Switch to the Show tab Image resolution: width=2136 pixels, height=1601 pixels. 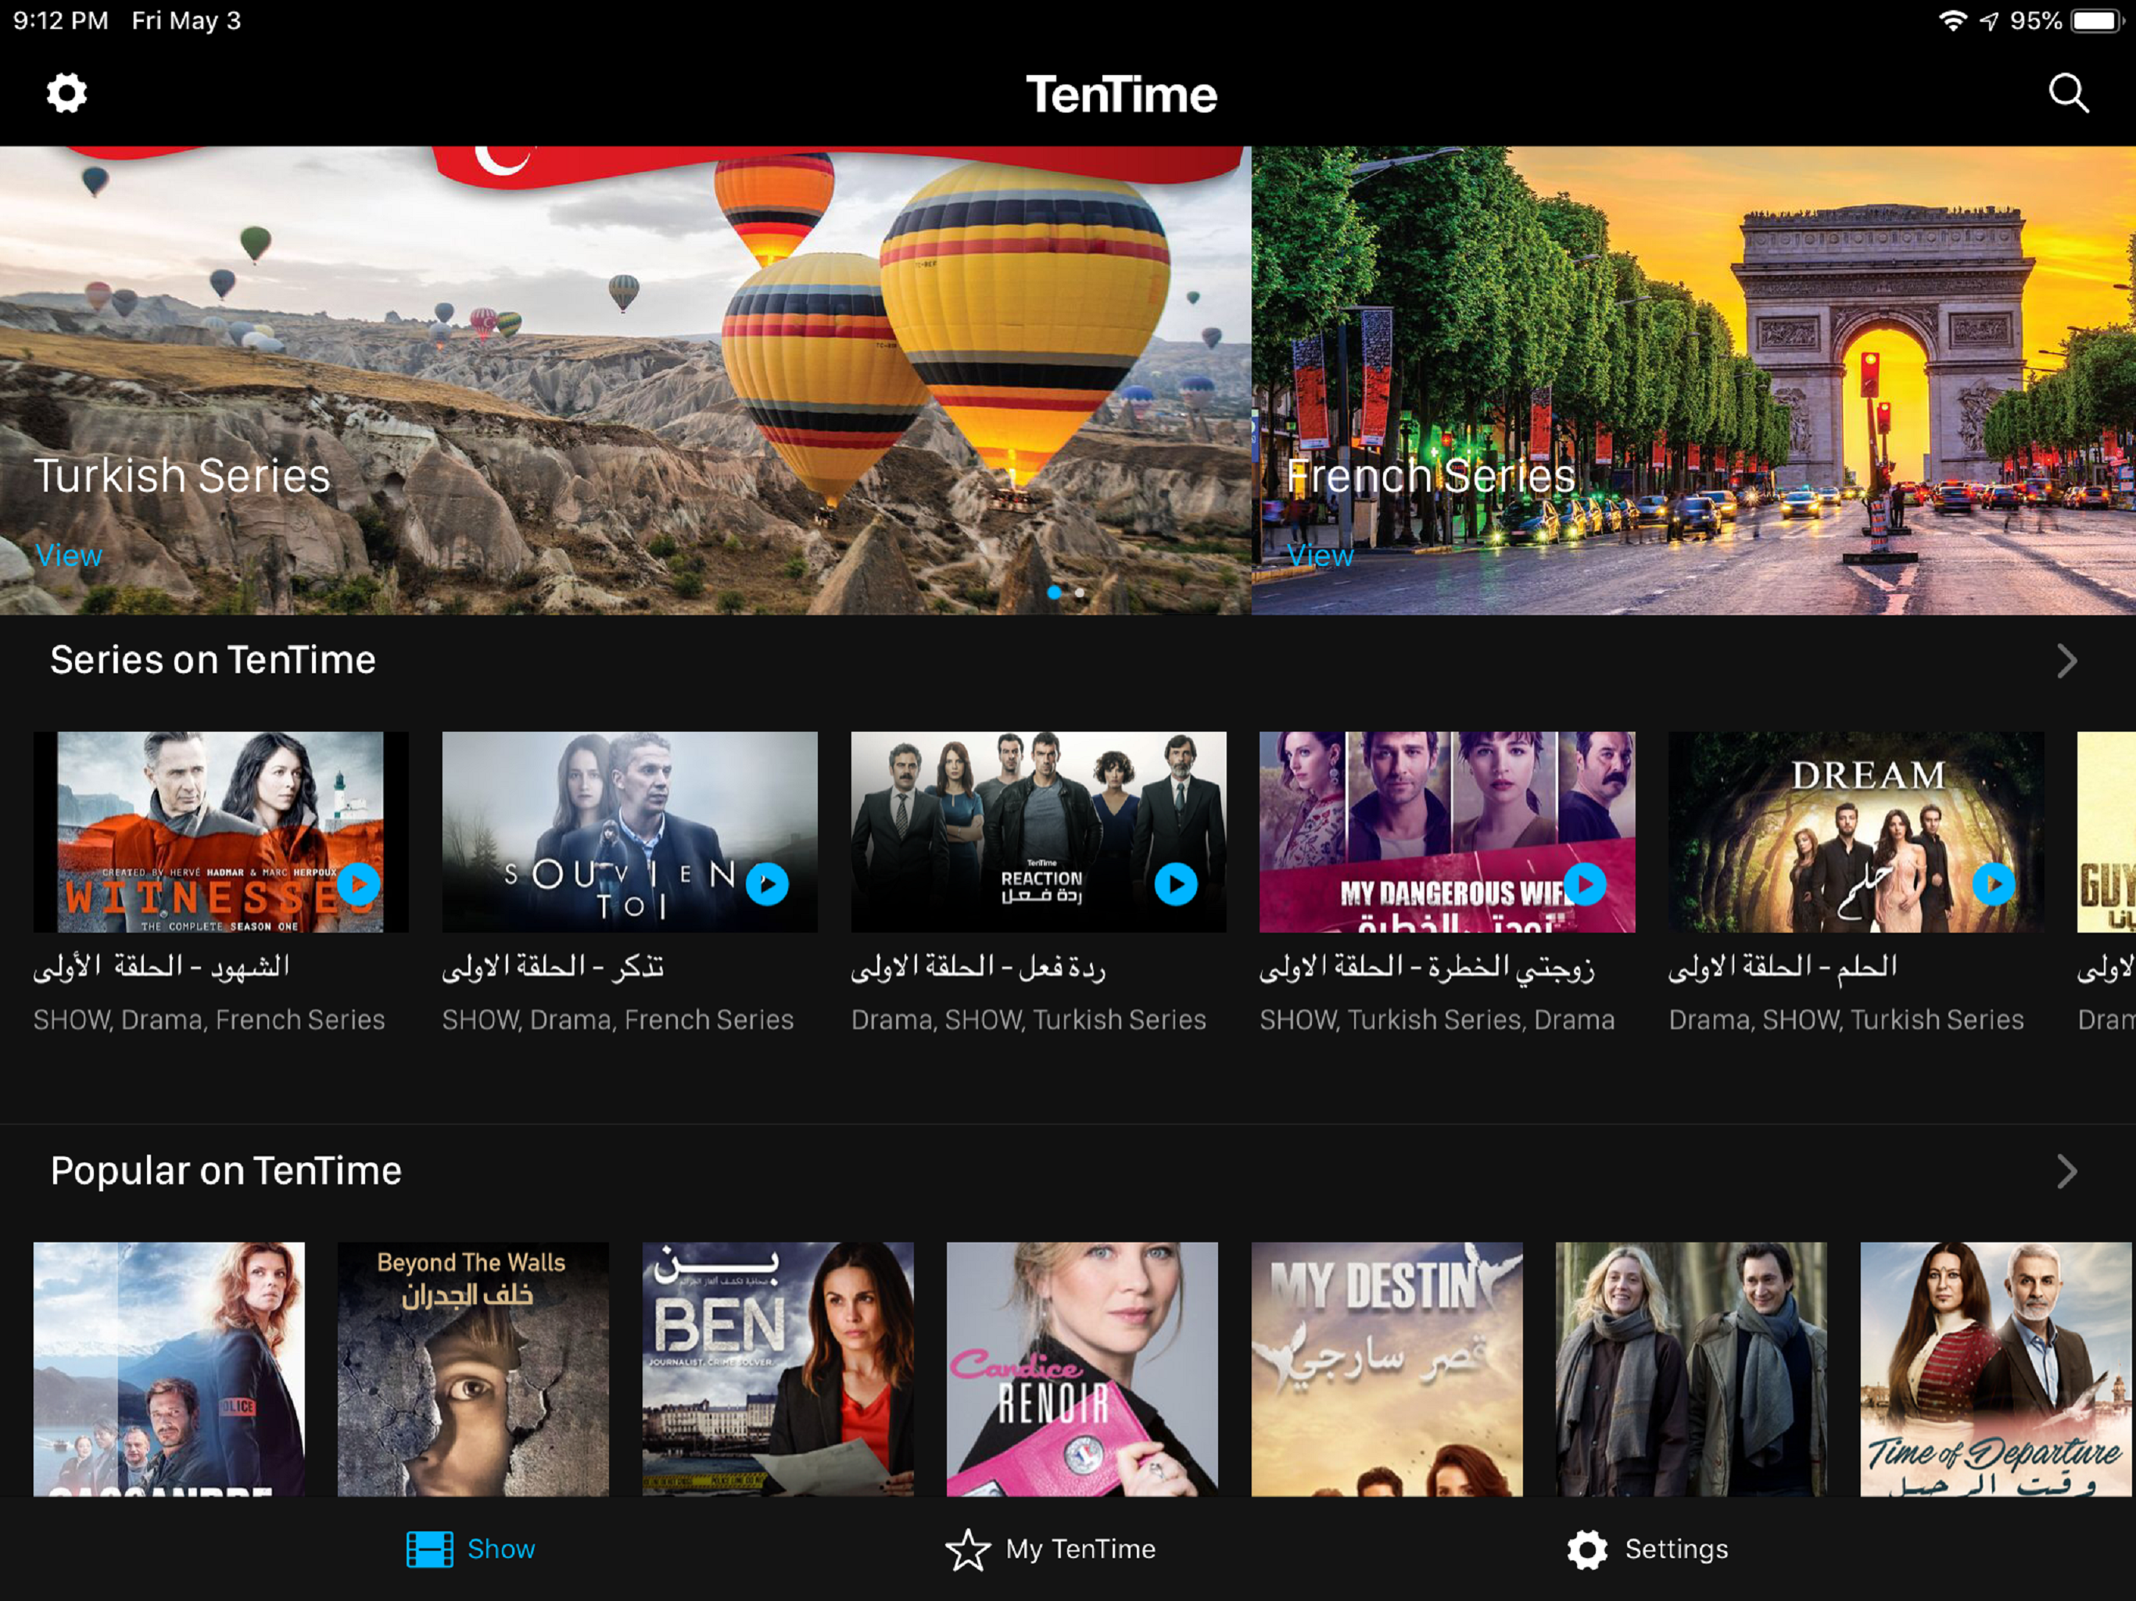[x=471, y=1549]
